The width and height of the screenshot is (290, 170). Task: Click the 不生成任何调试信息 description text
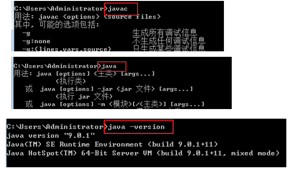pyautogui.click(x=169, y=41)
